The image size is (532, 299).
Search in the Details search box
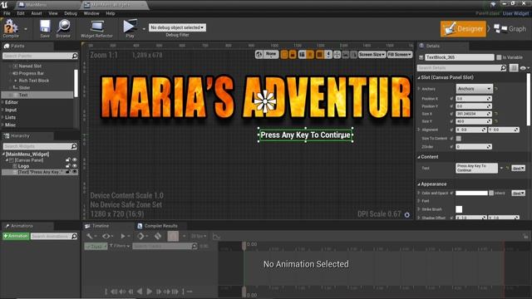(462, 68)
